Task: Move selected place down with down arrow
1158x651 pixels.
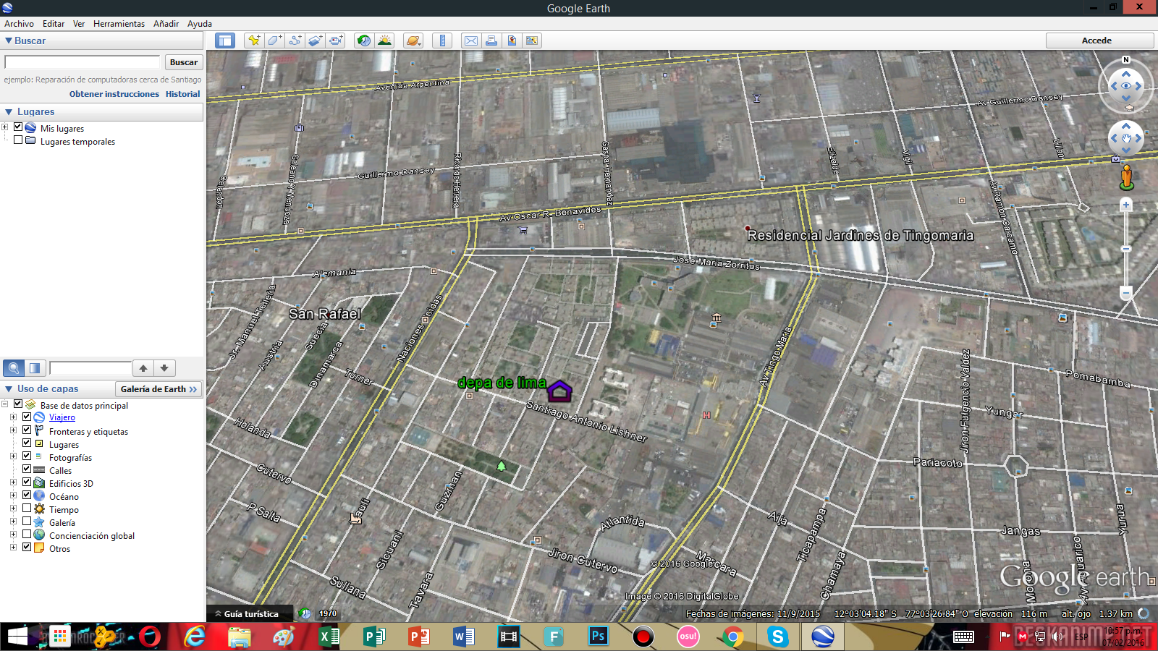Action: [165, 368]
